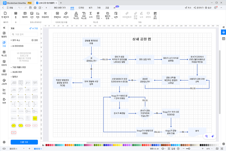Click the 기호 검색 search field
This screenshot has height=151, width=226.
point(24,34)
